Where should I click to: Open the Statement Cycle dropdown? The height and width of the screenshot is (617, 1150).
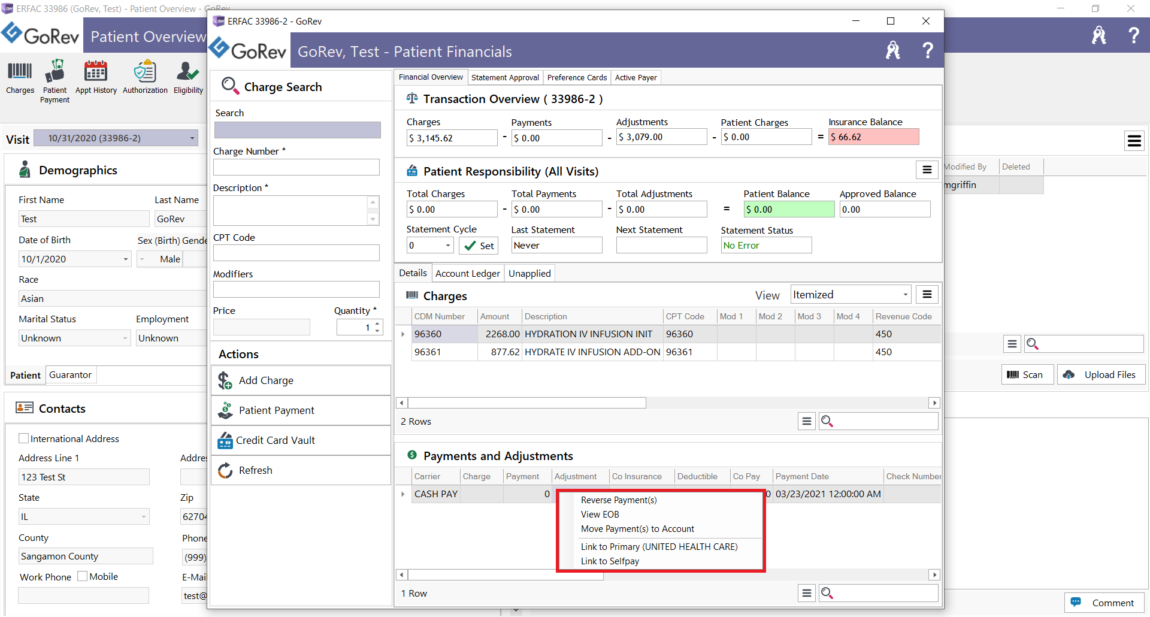click(x=447, y=245)
